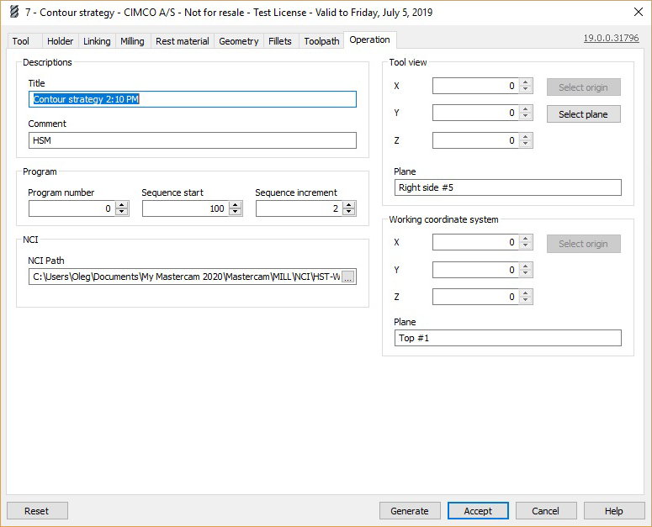Click the Sequence increment value field
Image resolution: width=652 pixels, height=527 pixels.
point(299,208)
